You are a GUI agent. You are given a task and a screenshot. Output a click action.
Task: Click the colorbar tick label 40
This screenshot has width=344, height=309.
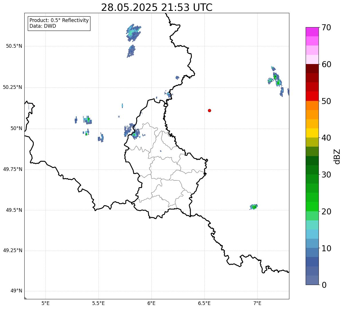[326, 138]
